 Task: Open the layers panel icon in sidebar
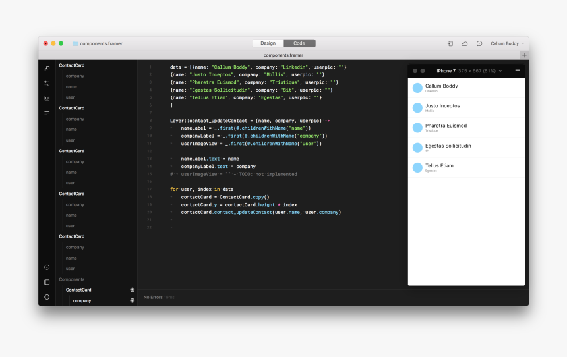click(x=47, y=69)
